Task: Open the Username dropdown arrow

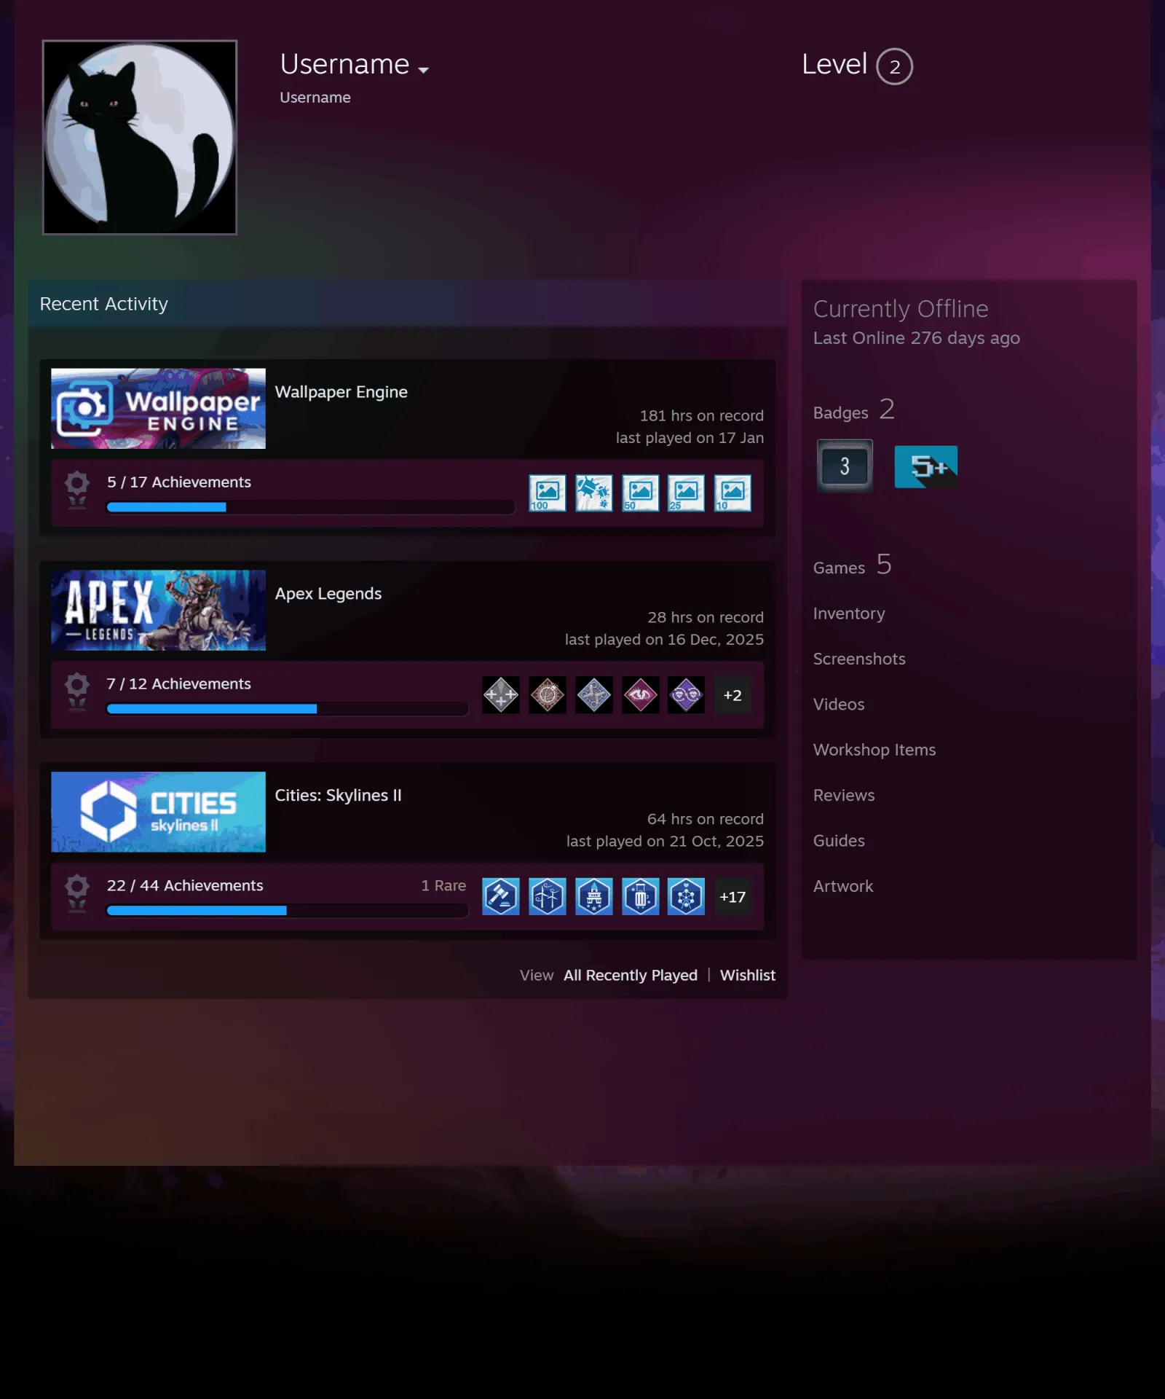Action: coord(423,70)
